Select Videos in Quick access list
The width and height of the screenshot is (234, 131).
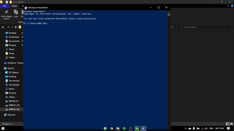(x=12, y=57)
